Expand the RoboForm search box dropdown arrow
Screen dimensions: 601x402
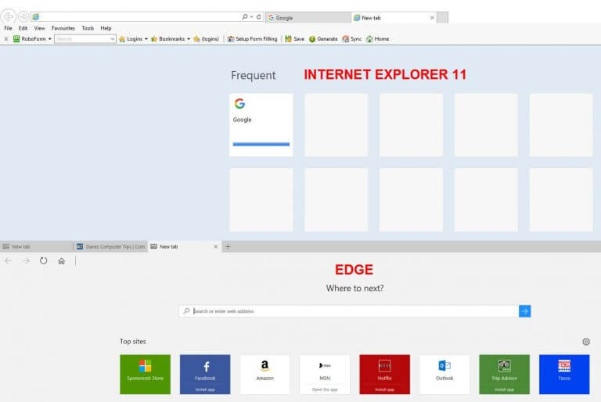click(x=113, y=38)
